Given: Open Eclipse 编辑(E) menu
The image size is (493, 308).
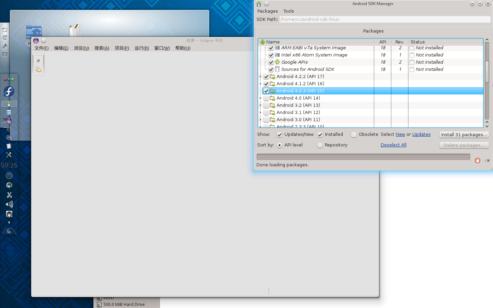Looking at the screenshot, I should (x=61, y=48).
